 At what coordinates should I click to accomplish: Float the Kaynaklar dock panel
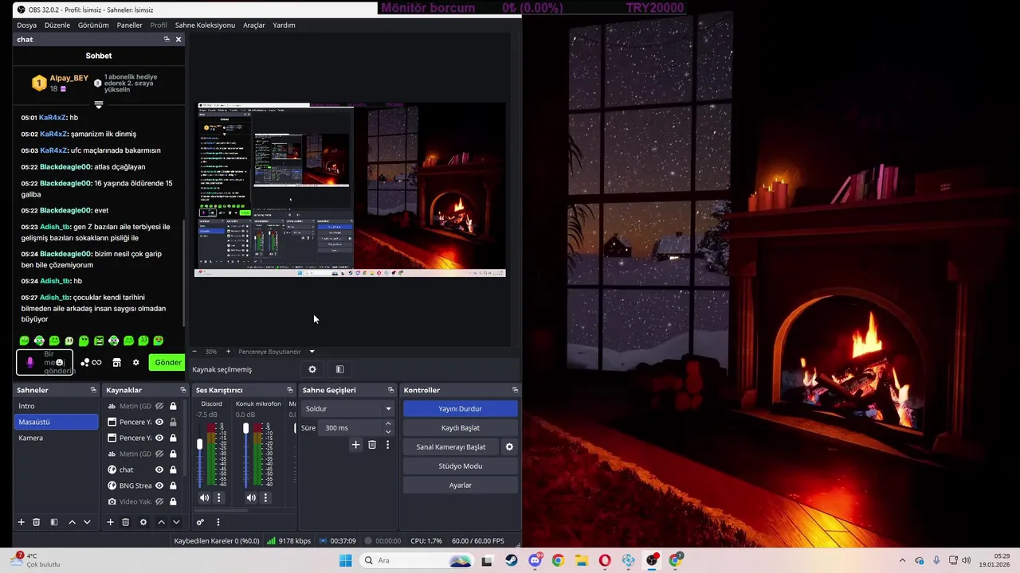pos(182,390)
